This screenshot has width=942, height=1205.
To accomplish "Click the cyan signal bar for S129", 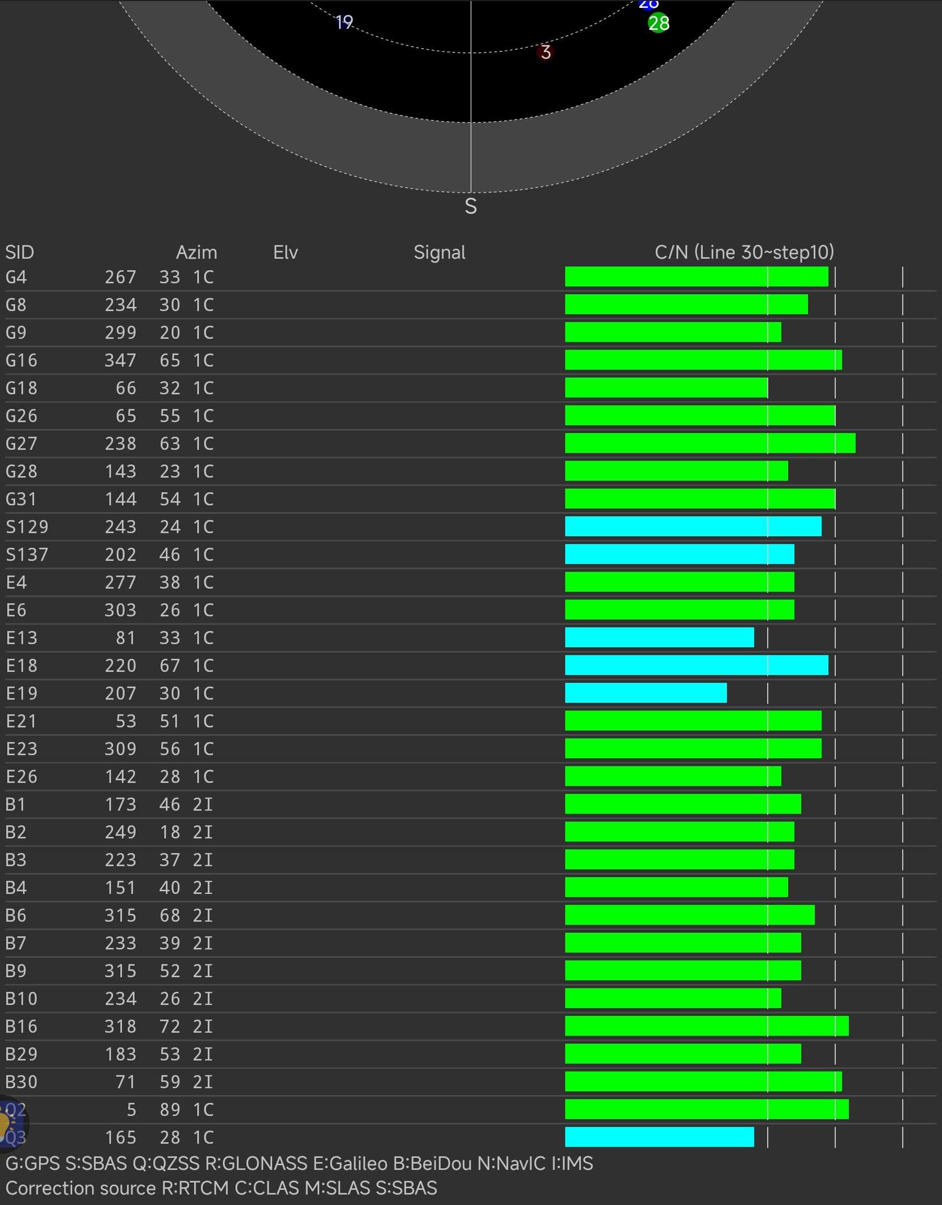I will tap(693, 526).
